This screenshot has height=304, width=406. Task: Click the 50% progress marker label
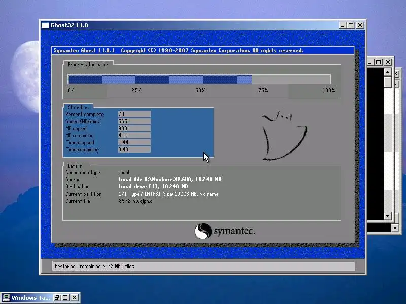click(x=200, y=90)
